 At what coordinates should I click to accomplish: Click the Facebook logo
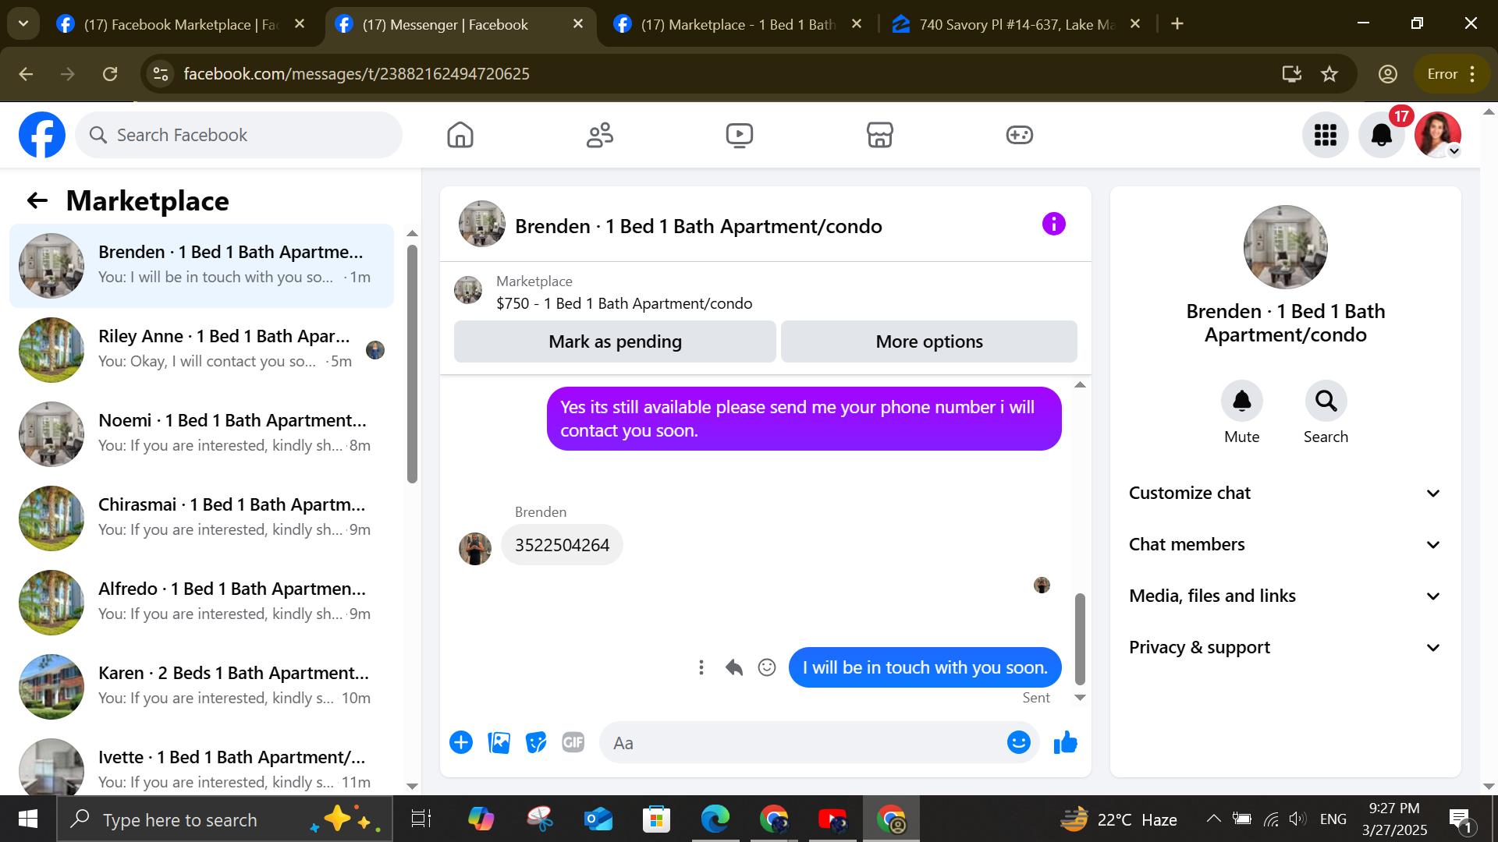click(x=42, y=135)
